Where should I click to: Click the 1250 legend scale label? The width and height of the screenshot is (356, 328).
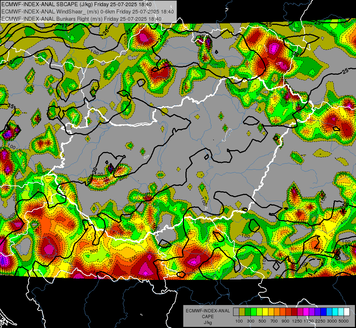pos(297,321)
